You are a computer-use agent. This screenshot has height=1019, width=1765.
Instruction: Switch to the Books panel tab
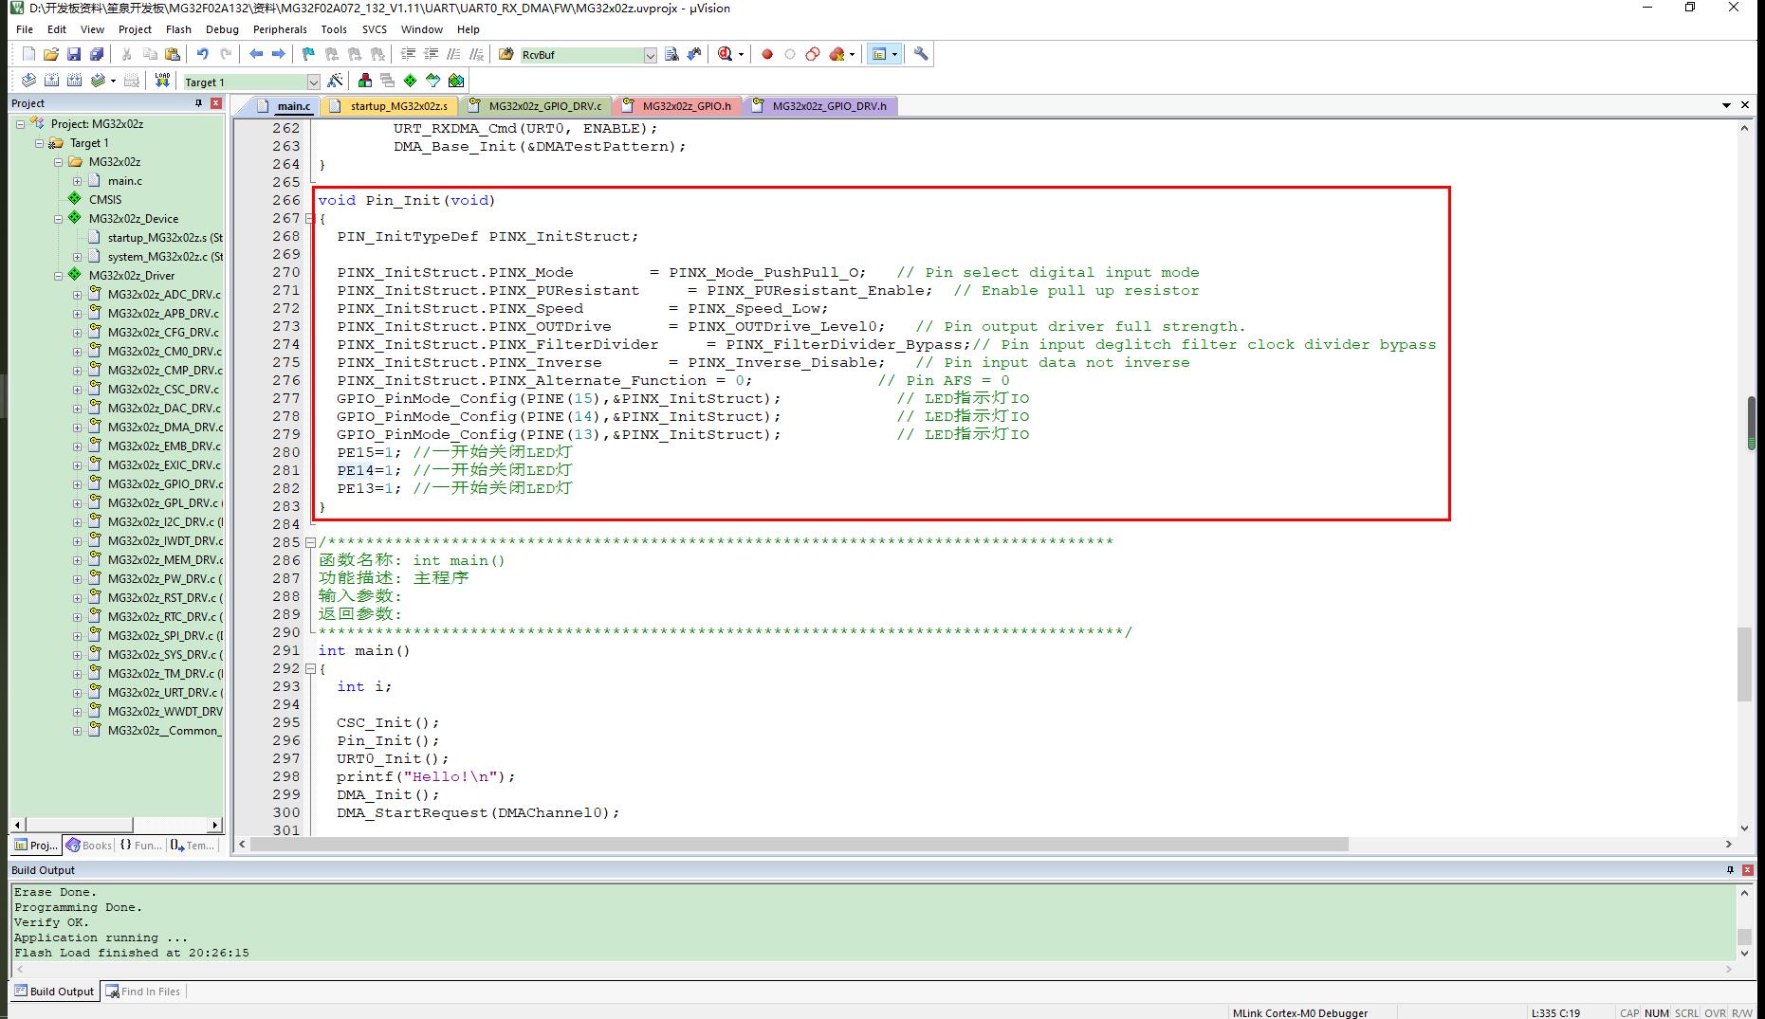click(89, 846)
